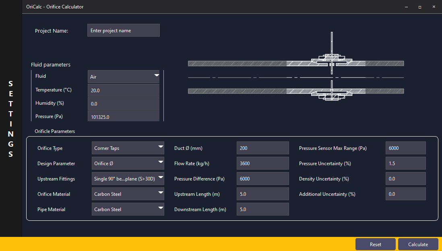Image resolution: width=442 pixels, height=251 pixels.
Task: Click the Flow Rate input
Action: (262, 163)
